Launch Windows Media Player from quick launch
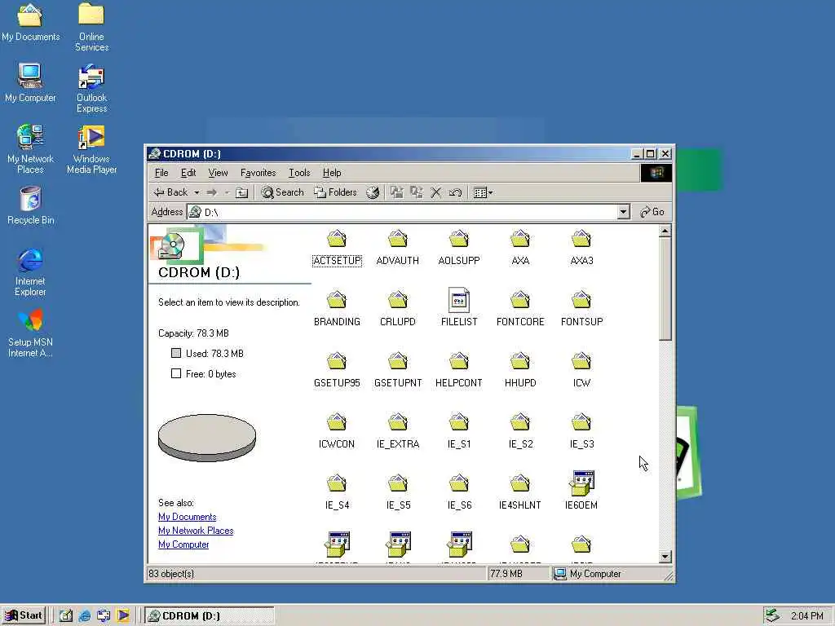Image resolution: width=835 pixels, height=626 pixels. pos(123,616)
